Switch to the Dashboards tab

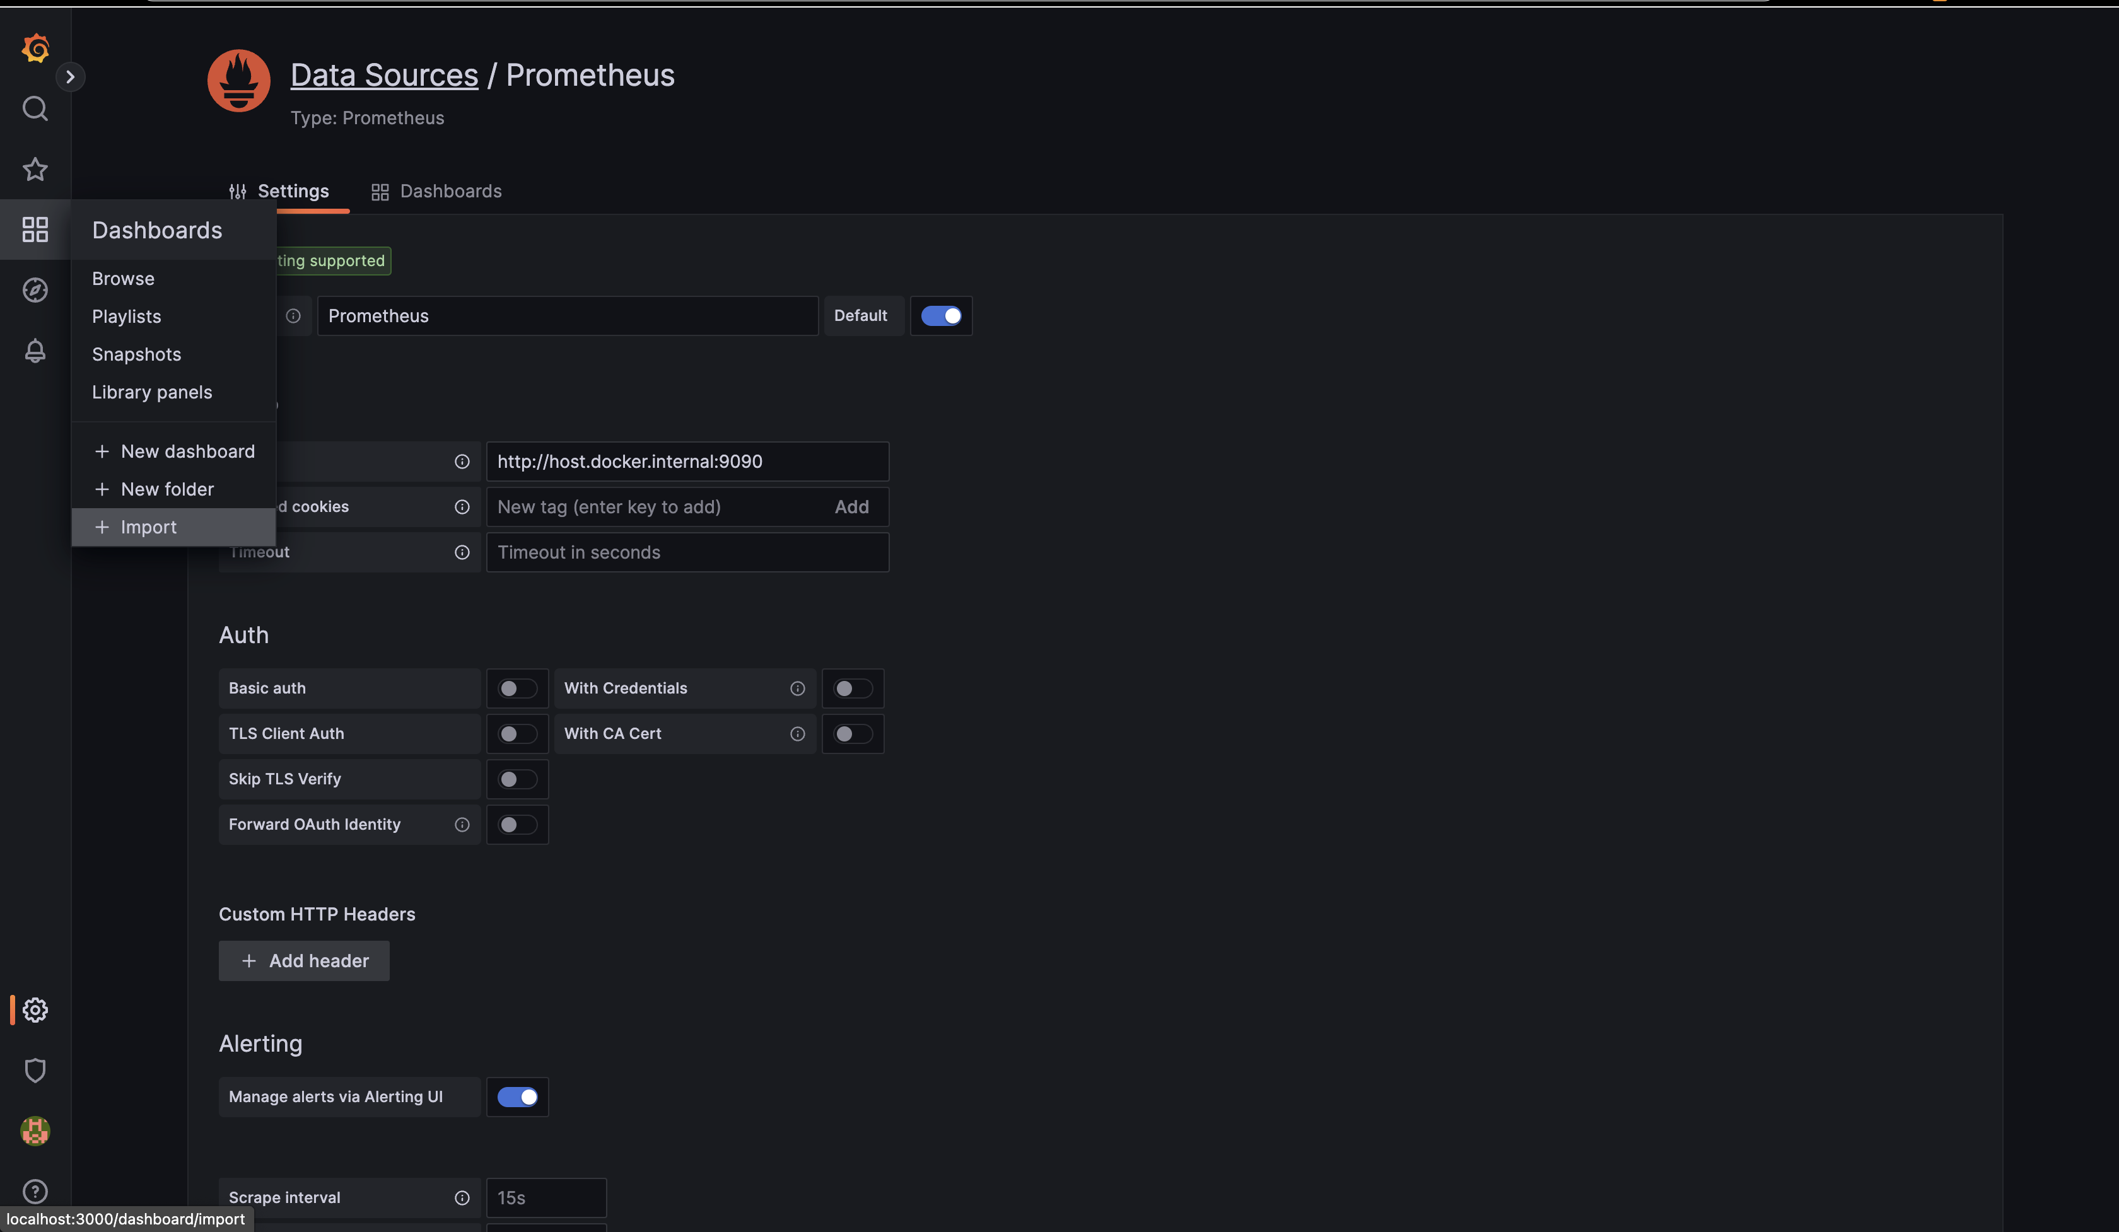pyautogui.click(x=436, y=192)
